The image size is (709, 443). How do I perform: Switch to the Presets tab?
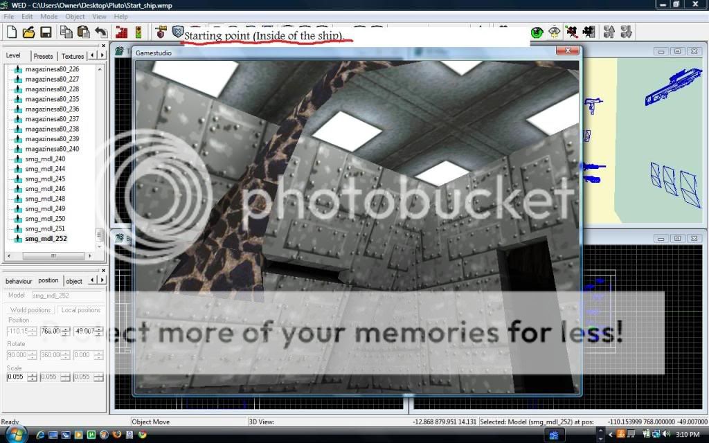tap(43, 56)
